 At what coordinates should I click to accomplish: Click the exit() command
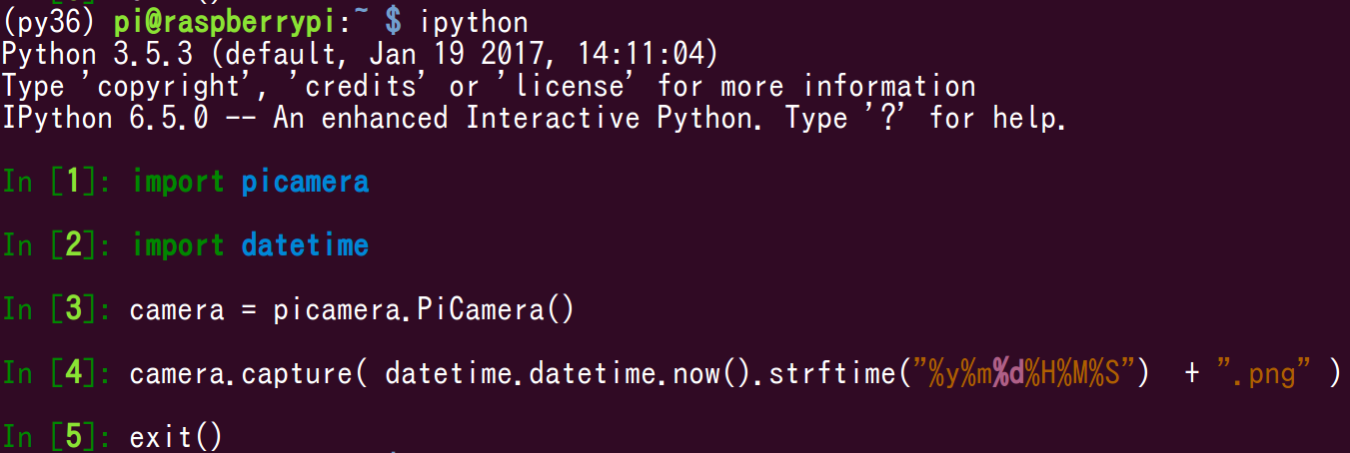[177, 437]
